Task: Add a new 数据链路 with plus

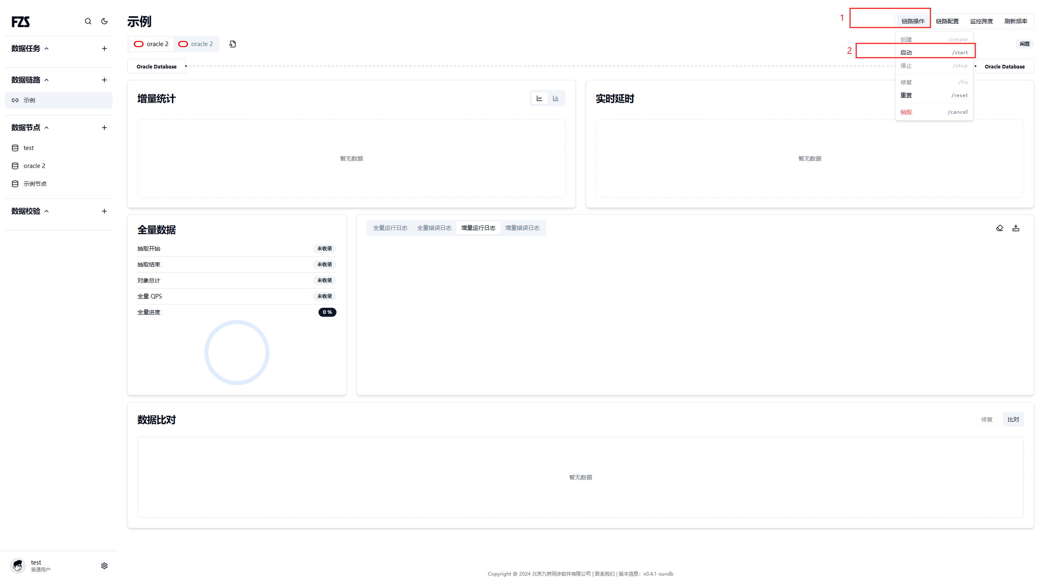Action: (x=104, y=80)
